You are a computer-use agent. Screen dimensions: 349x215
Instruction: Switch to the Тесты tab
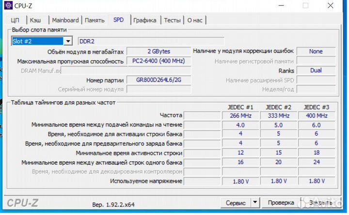click(x=172, y=20)
